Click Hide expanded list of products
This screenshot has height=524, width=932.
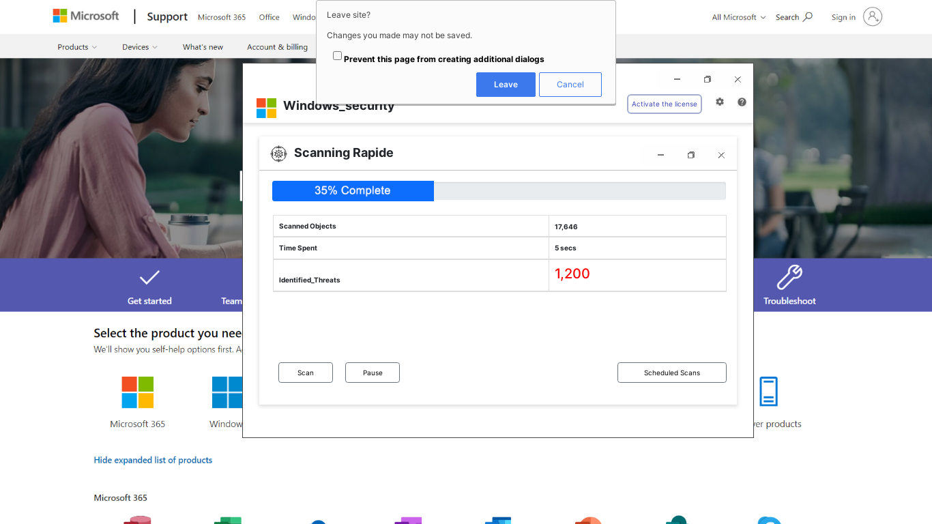[x=153, y=460]
